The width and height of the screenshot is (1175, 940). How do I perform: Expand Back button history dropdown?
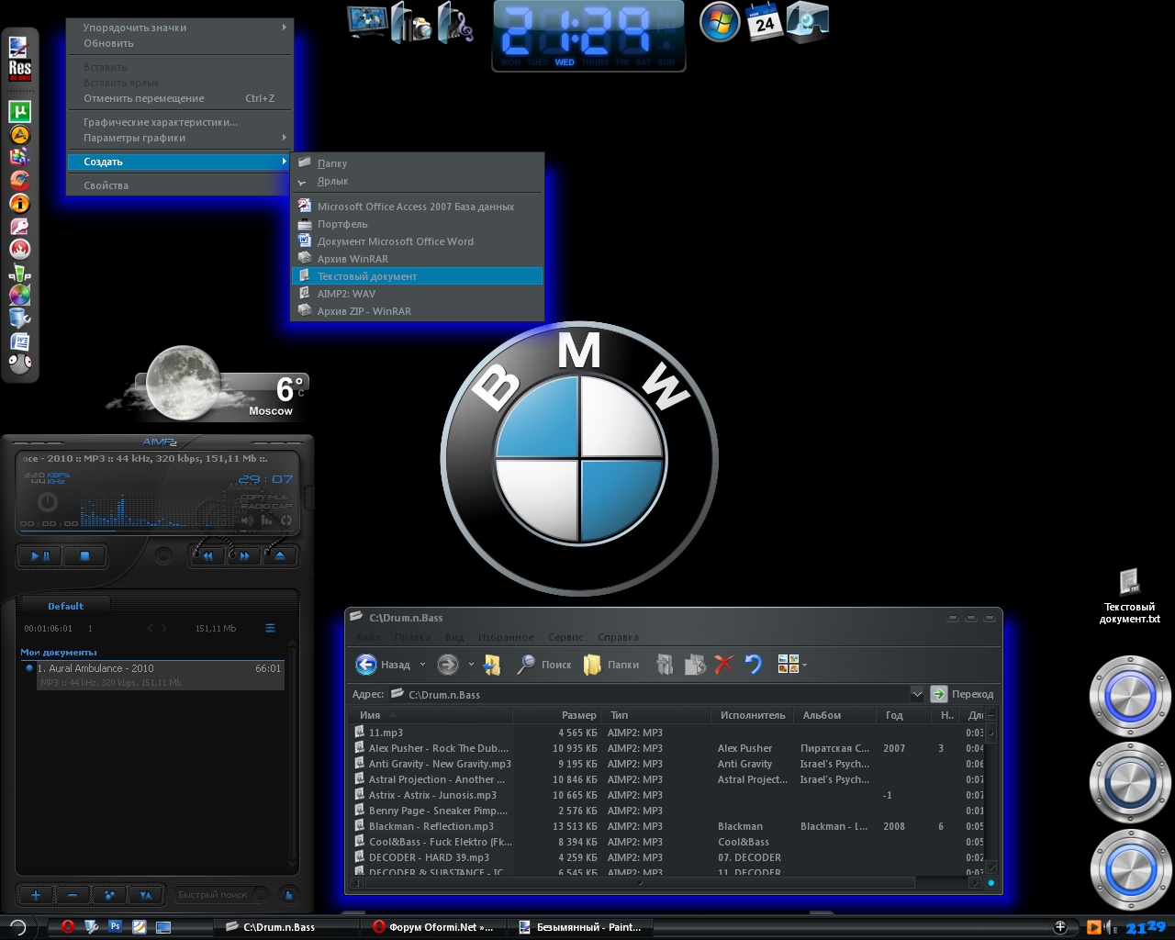[x=422, y=665]
